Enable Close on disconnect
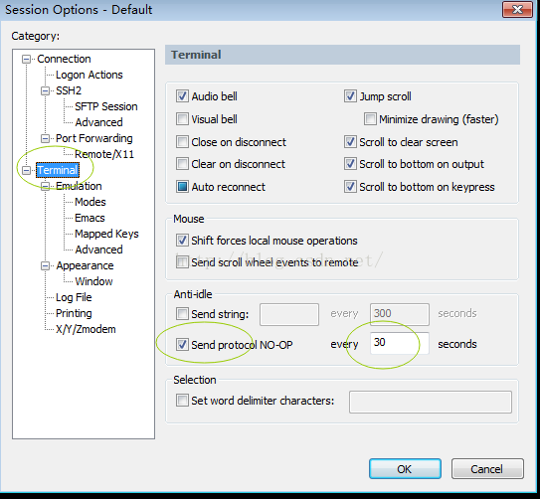This screenshot has width=540, height=499. 182,142
